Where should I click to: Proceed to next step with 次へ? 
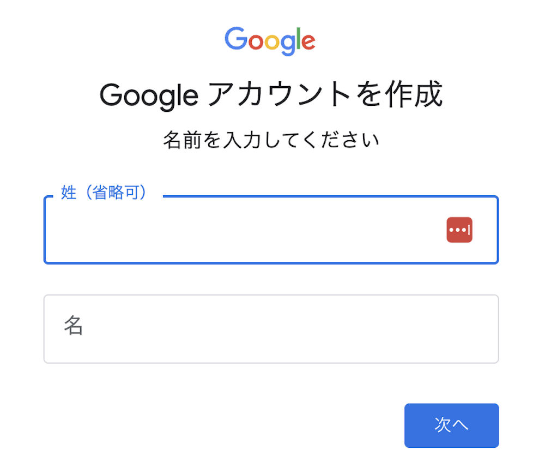click(x=451, y=425)
